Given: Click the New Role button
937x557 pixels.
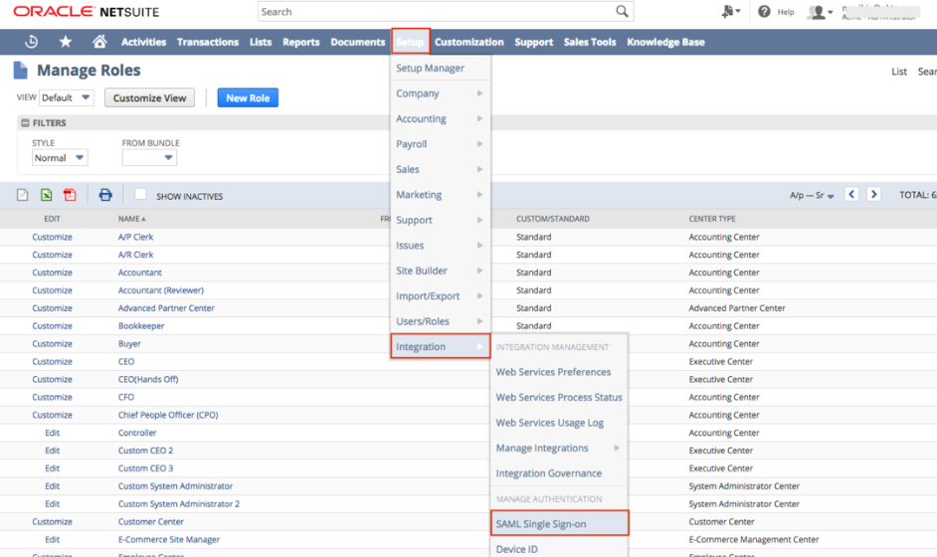Looking at the screenshot, I should [x=248, y=97].
